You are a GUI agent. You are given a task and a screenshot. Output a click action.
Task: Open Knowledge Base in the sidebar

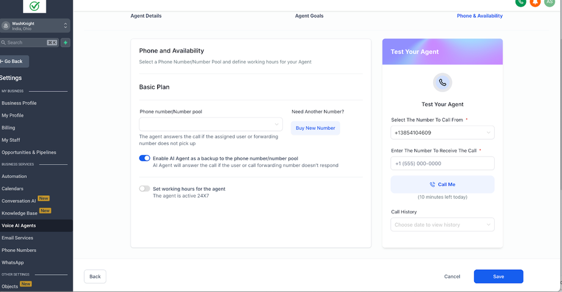(20, 213)
